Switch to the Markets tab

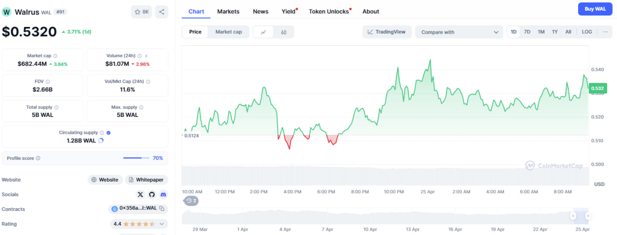[x=228, y=11]
